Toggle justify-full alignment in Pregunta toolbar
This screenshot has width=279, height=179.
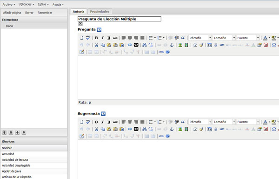pos(142,38)
